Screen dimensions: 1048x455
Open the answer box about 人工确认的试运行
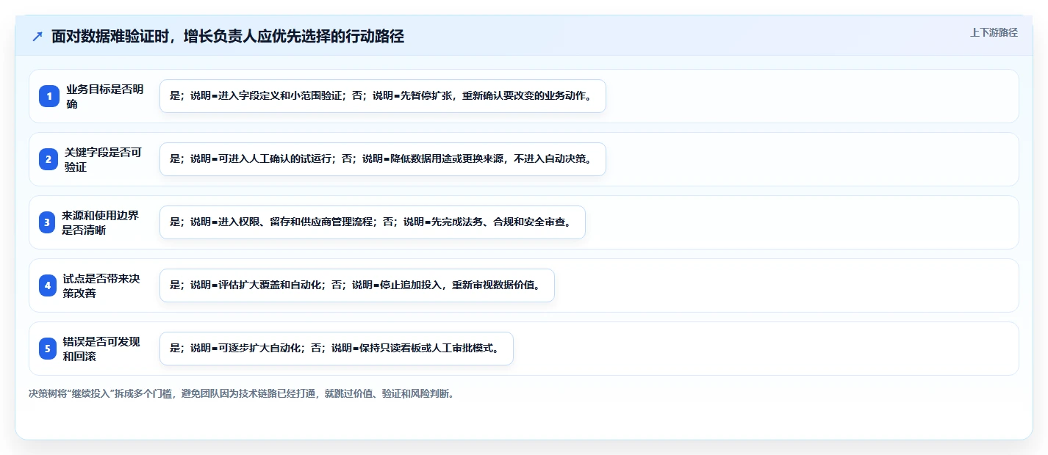coord(382,159)
